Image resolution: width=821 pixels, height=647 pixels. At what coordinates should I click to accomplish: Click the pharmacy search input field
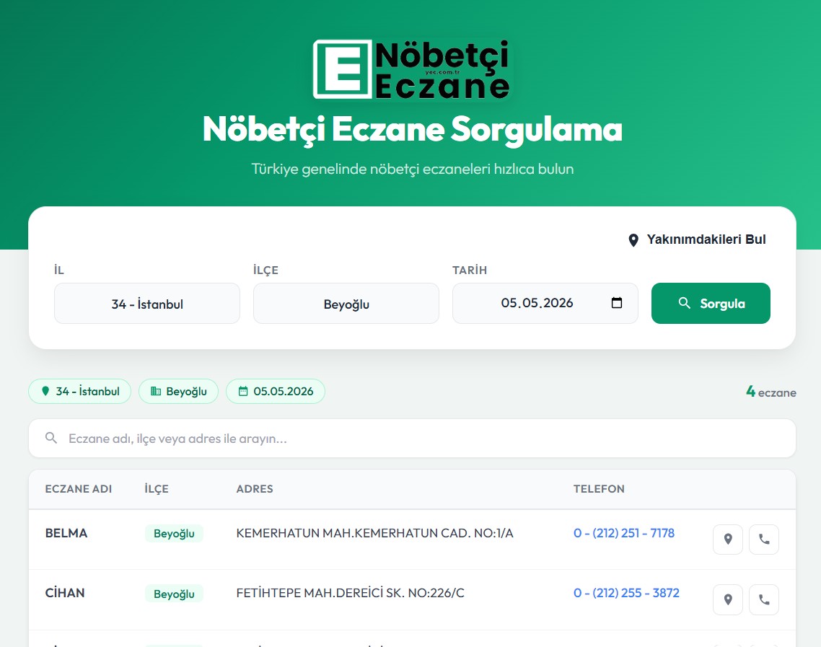(412, 438)
